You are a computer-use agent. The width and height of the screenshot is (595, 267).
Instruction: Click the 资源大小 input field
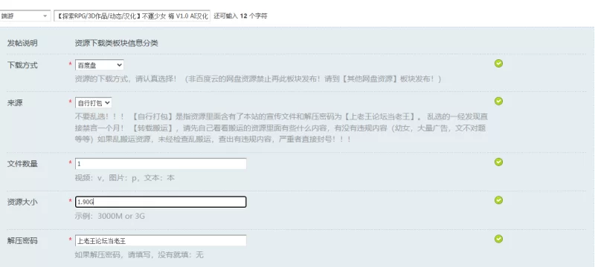pos(161,202)
